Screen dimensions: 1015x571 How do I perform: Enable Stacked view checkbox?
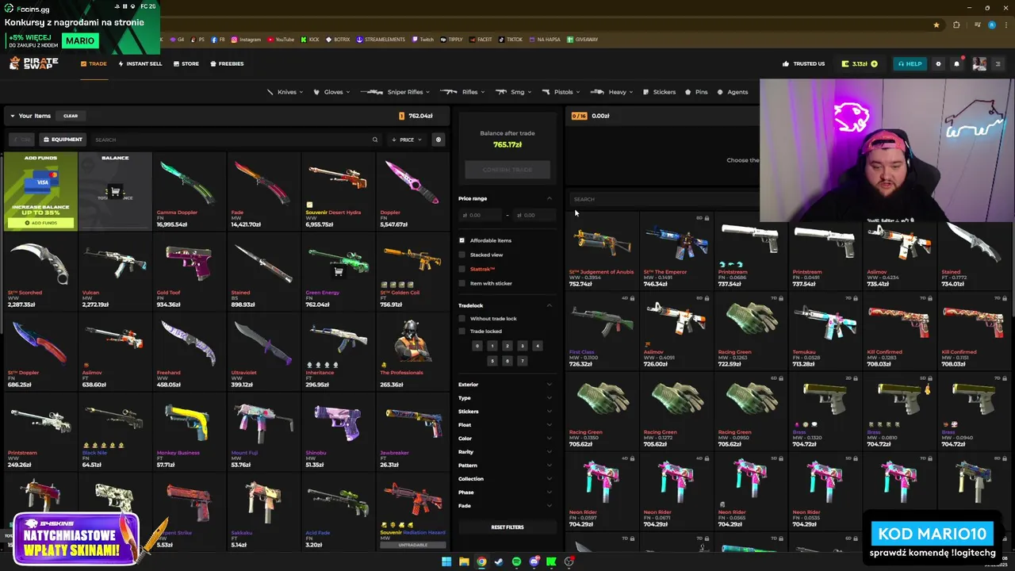pyautogui.click(x=462, y=255)
